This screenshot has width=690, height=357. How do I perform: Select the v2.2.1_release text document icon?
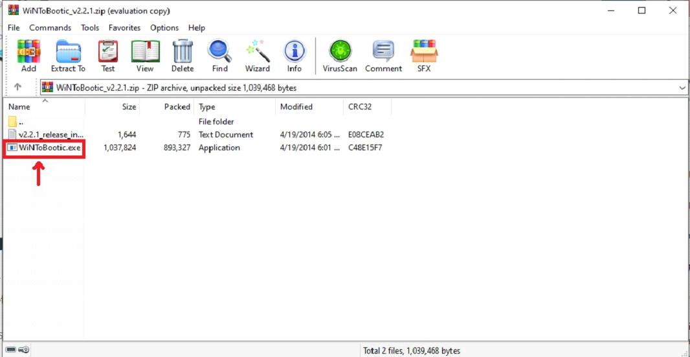click(x=12, y=134)
